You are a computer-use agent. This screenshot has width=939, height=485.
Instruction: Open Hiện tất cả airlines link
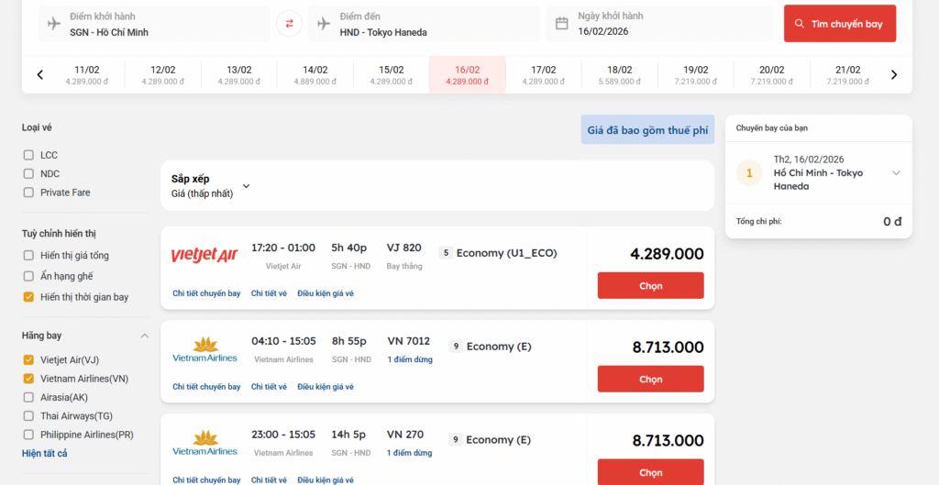click(x=44, y=454)
